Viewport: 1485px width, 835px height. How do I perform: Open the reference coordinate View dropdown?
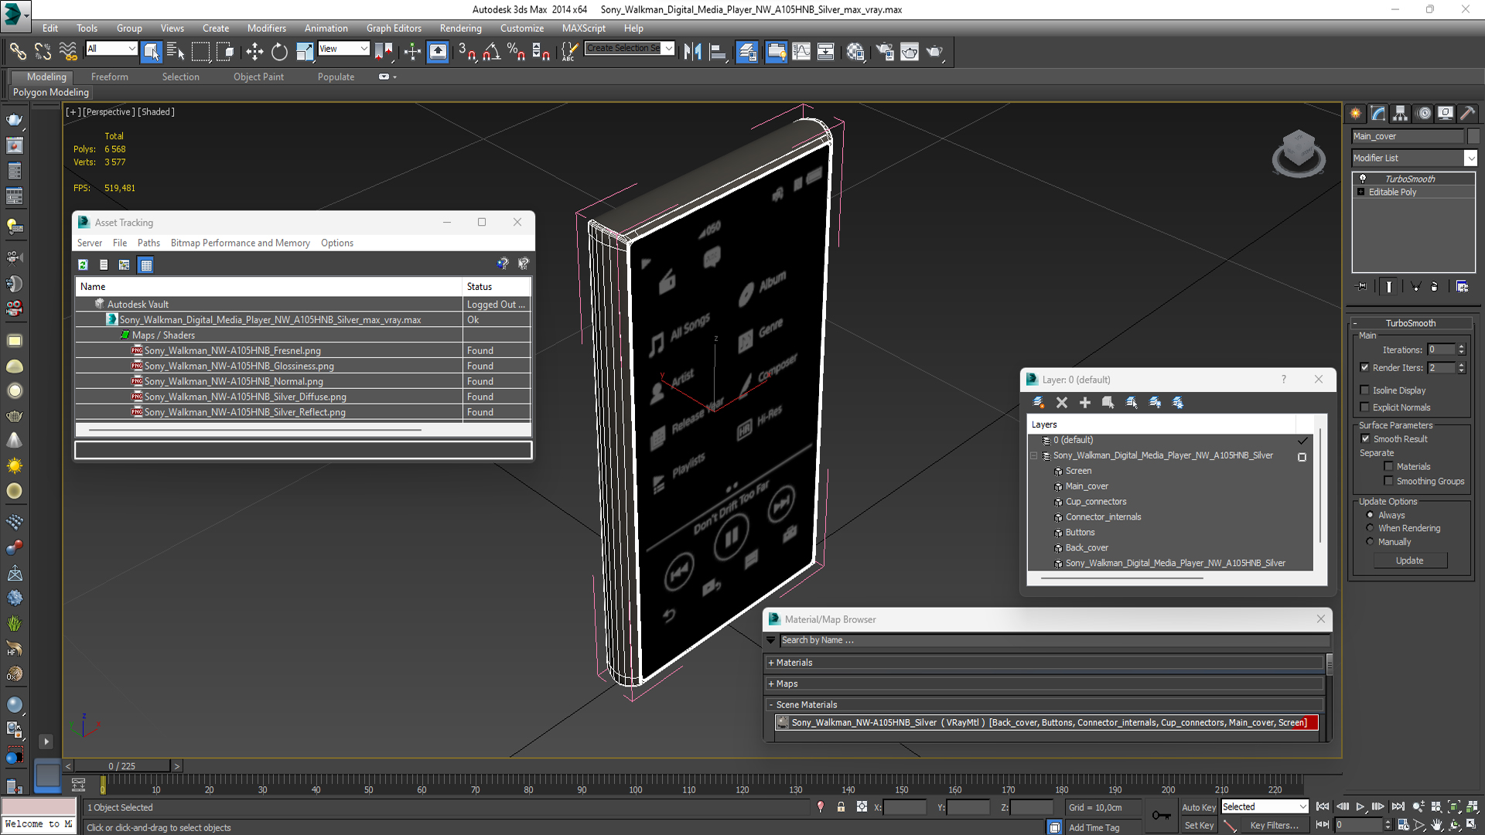coord(343,49)
